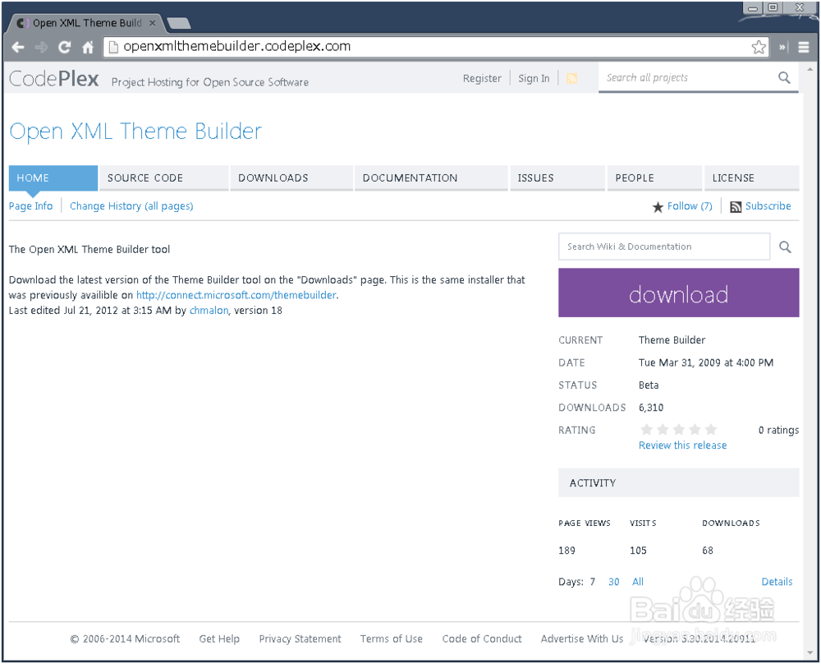This screenshot has width=821, height=664.
Task: Open Change History (all pages)
Action: 131,206
